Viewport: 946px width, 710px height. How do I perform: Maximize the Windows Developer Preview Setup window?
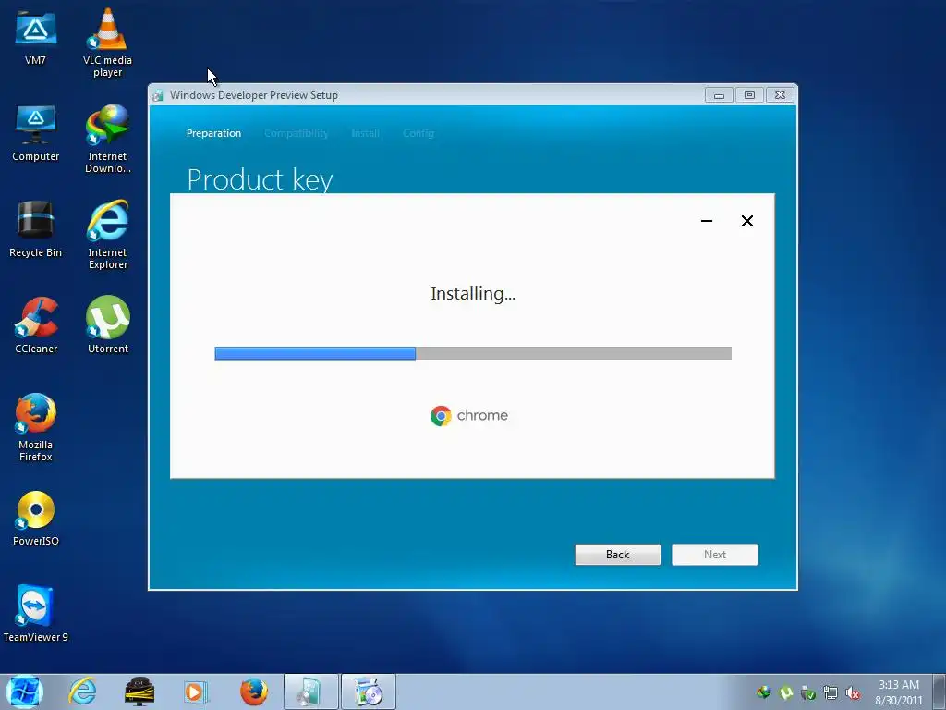[x=749, y=95]
